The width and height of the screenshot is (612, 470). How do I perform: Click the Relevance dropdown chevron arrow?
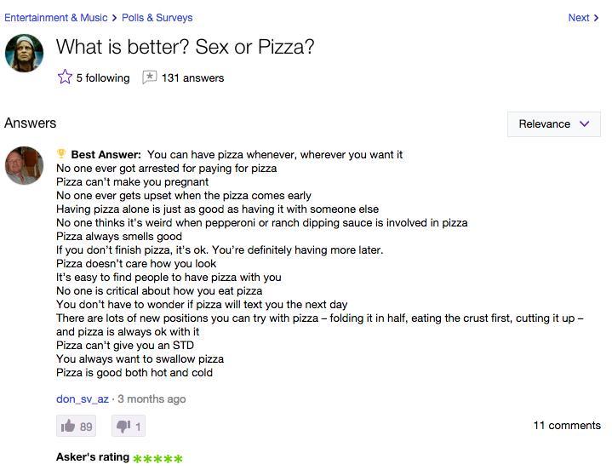click(x=584, y=123)
